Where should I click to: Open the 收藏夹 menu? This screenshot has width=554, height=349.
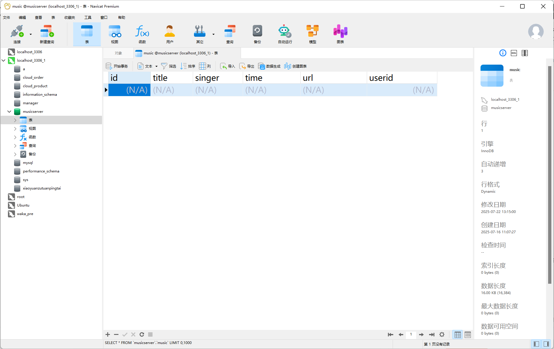click(70, 18)
